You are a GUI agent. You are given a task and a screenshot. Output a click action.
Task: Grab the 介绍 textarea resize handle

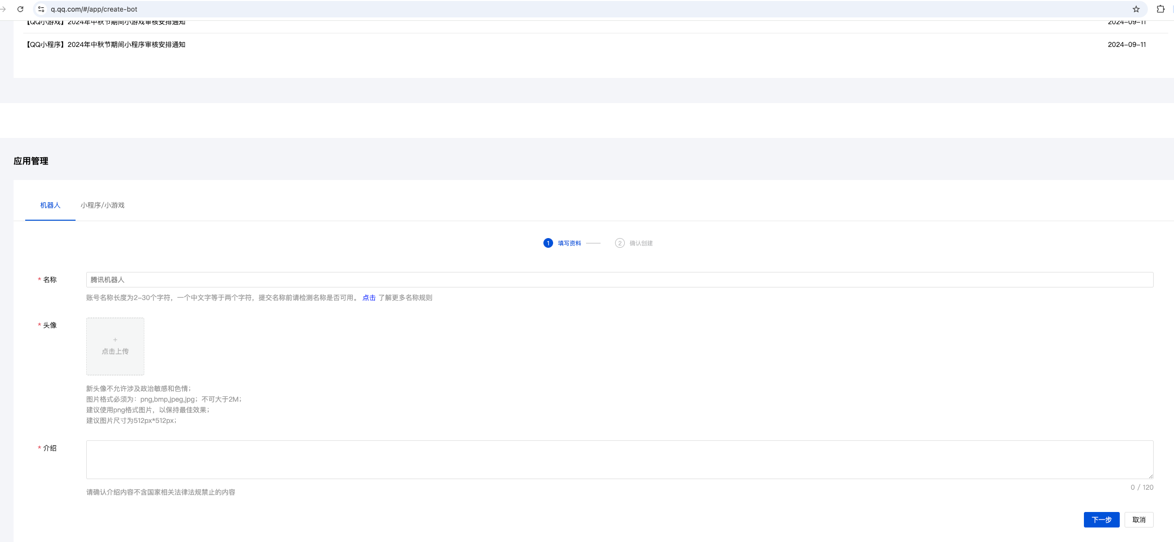(x=1151, y=476)
